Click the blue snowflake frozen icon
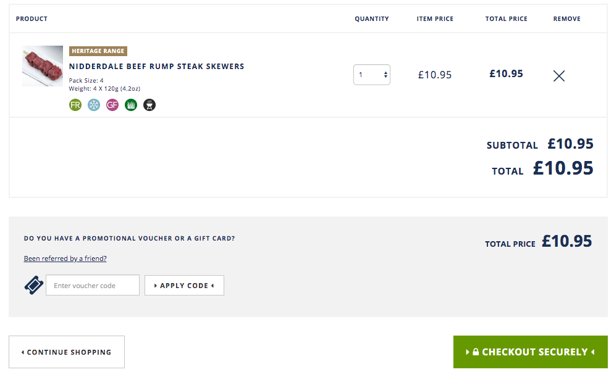614x380 pixels. [x=94, y=105]
